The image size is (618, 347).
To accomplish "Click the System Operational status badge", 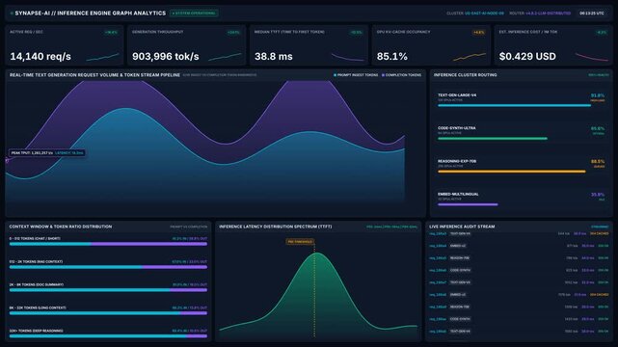I will 194,13.
